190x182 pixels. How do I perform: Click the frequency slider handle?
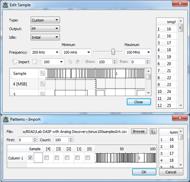tap(113, 52)
